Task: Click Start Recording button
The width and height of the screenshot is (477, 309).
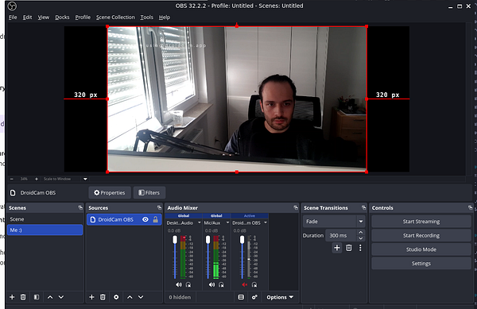Action: click(421, 235)
